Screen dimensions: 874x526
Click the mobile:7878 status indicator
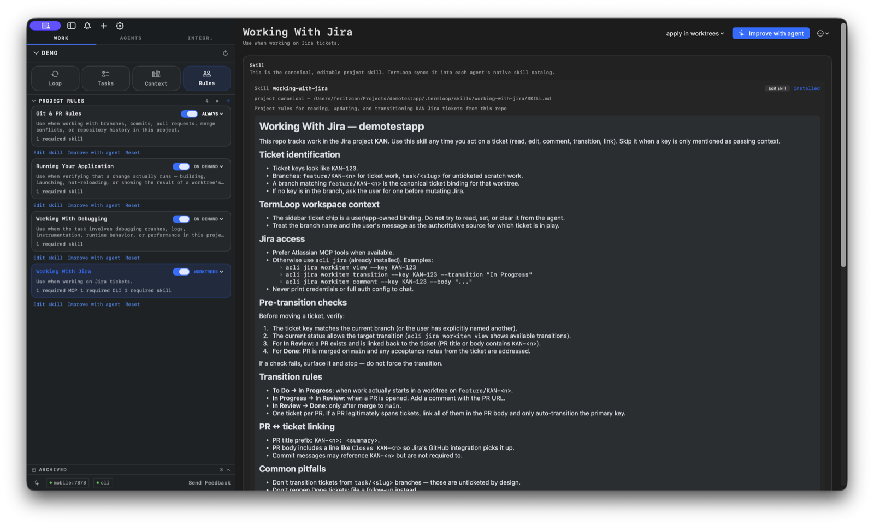coord(68,483)
